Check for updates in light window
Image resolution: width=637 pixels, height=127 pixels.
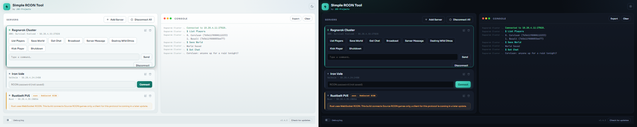click(301, 120)
